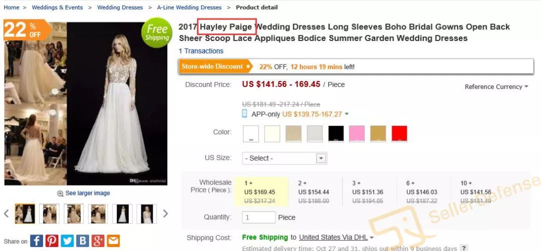Screen dimensions: 541x251
Task: Open the 1 Transactions link
Action: [x=201, y=51]
